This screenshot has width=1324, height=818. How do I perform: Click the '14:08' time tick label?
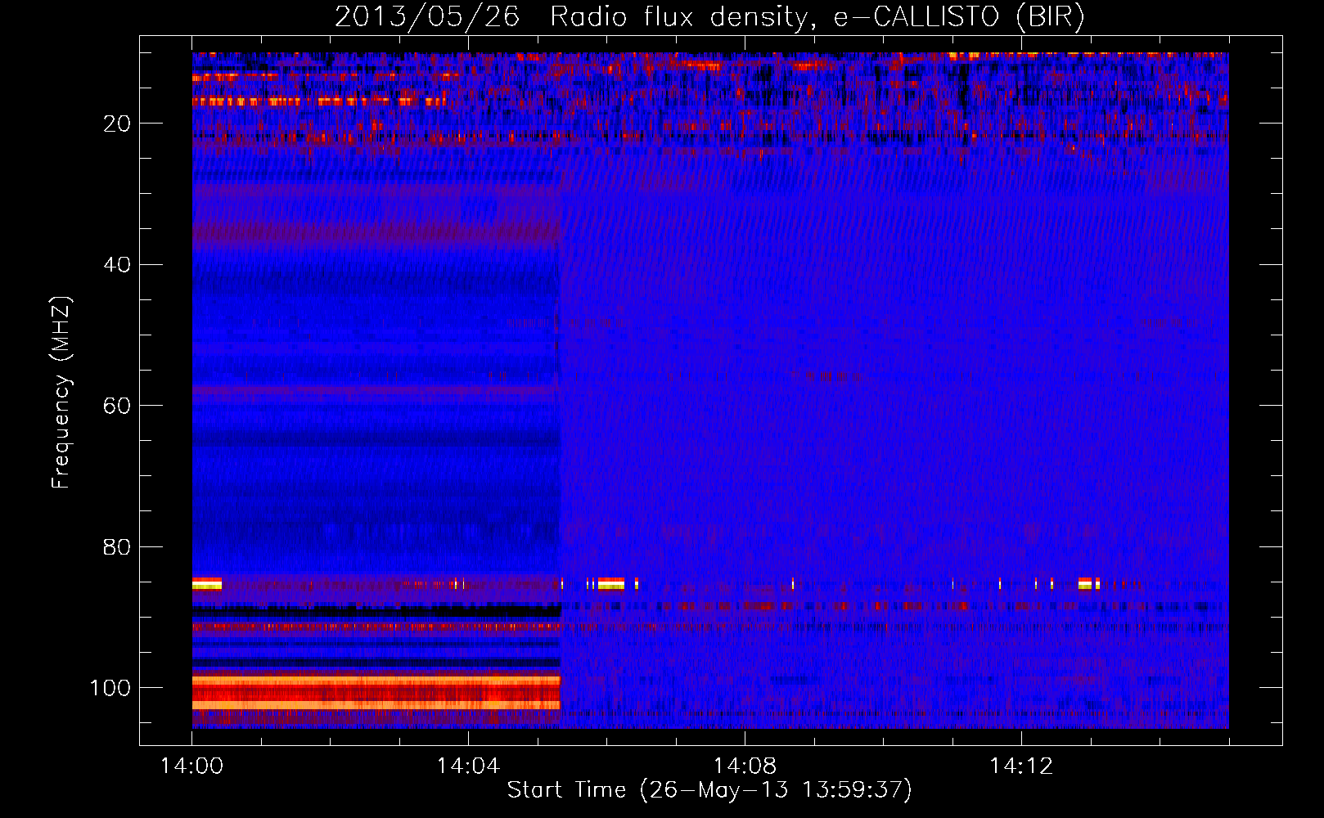pos(745,766)
